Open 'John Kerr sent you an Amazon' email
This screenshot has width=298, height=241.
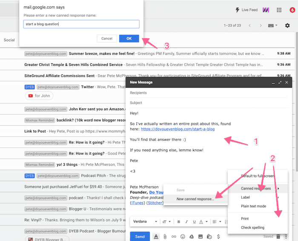coord(63,109)
